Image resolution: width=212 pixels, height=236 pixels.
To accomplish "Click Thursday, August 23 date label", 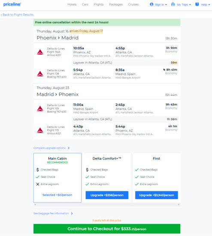I will pos(53,88).
